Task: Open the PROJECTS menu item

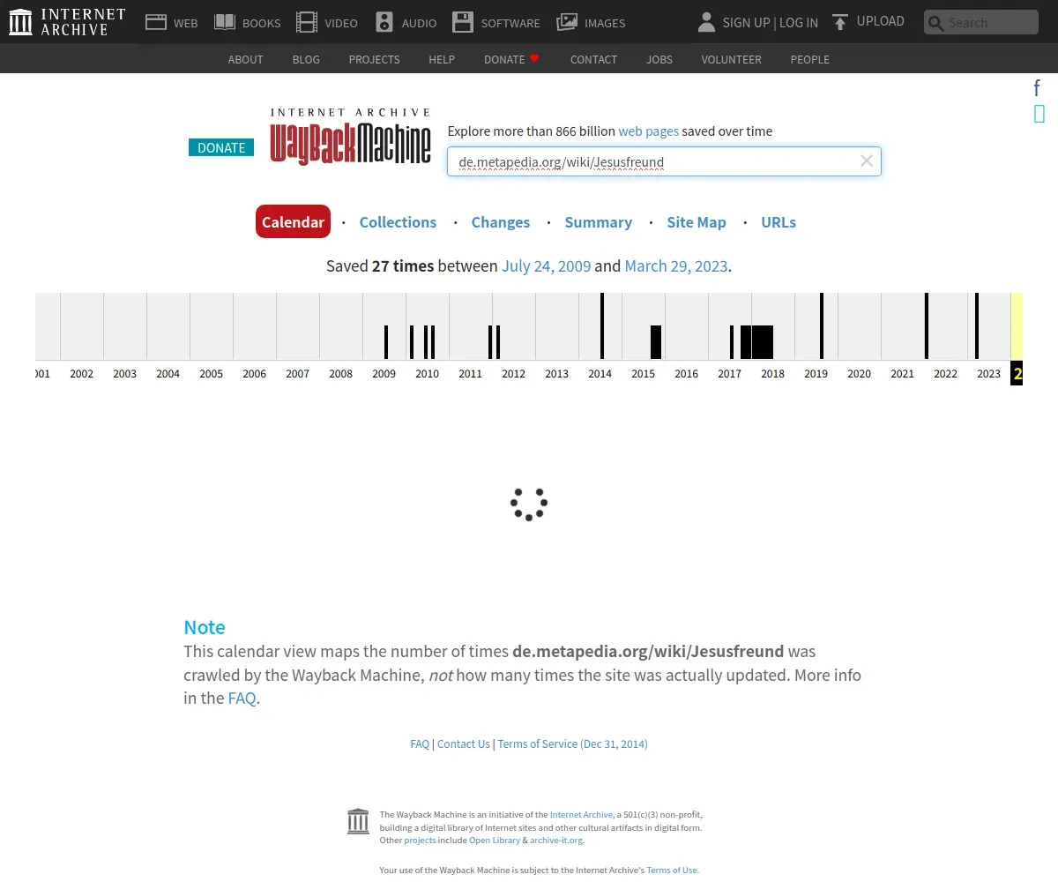Action: pyautogui.click(x=374, y=59)
